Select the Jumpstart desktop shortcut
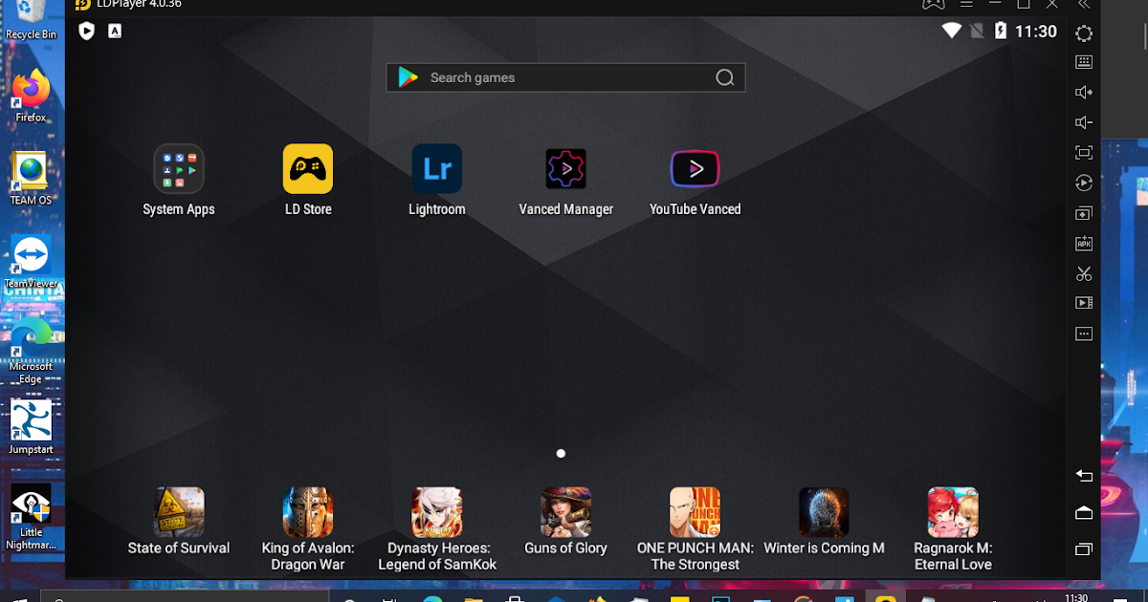Viewport: 1148px width, 602px height. pyautogui.click(x=32, y=427)
